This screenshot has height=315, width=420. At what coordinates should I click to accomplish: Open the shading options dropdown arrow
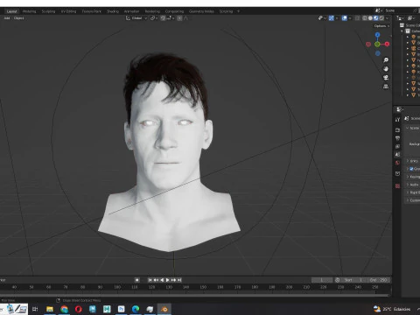[x=388, y=18]
